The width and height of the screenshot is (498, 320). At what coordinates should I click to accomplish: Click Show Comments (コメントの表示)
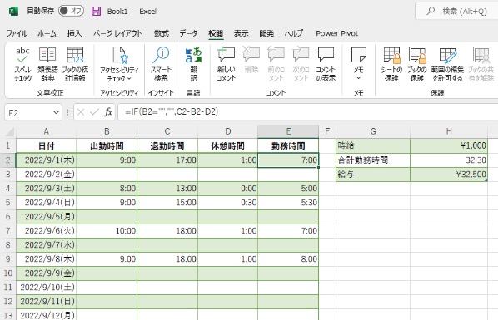(x=326, y=64)
